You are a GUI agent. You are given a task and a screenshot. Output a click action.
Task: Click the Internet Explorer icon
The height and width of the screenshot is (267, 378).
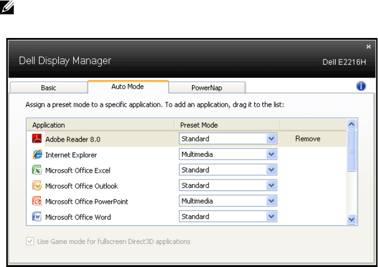[x=37, y=154]
